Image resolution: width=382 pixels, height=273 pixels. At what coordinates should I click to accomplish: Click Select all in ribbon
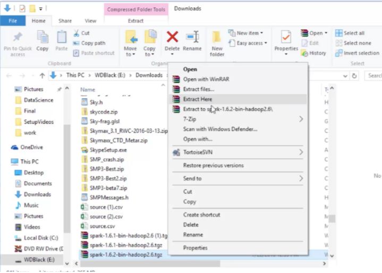pyautogui.click(x=350, y=33)
